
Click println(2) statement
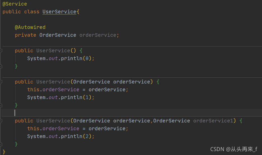pyautogui.click(x=61, y=136)
